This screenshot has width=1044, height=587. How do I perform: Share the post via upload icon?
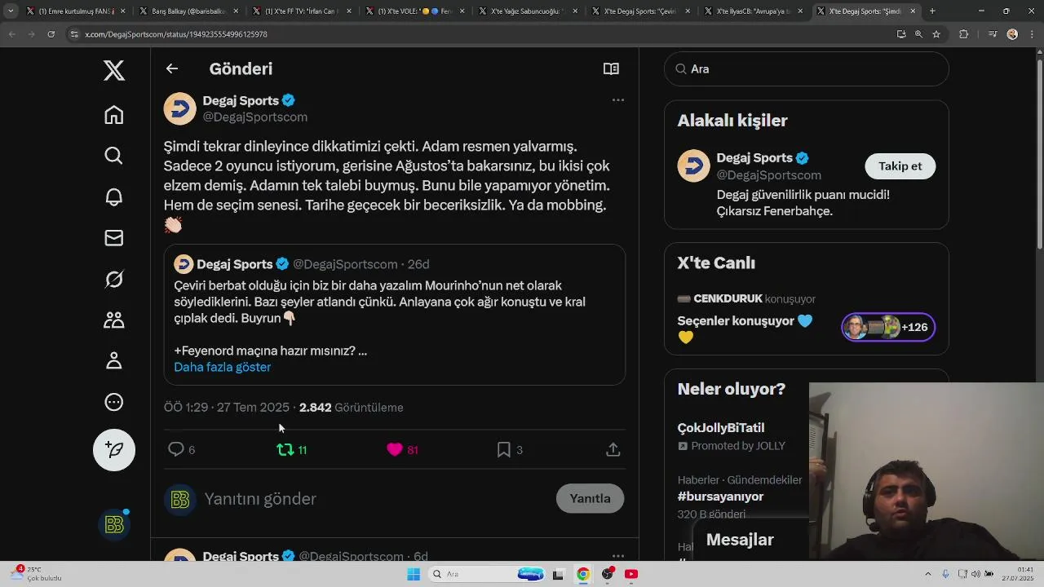pos(613,449)
